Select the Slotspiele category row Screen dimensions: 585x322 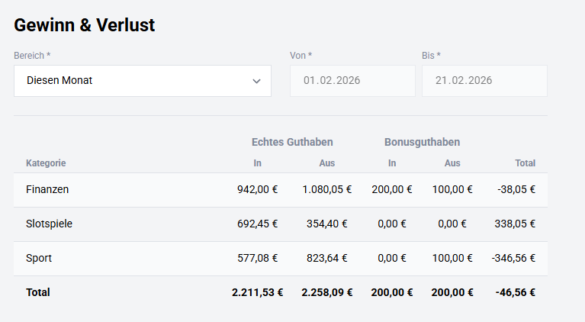point(49,224)
